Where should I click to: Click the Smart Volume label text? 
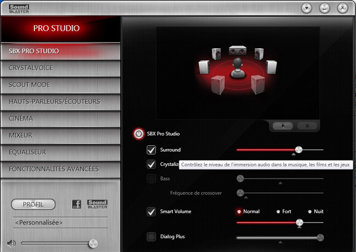[175, 211]
